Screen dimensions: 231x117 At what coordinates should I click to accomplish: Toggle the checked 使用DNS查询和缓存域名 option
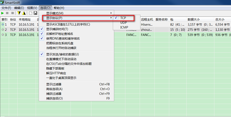(x=76, y=38)
